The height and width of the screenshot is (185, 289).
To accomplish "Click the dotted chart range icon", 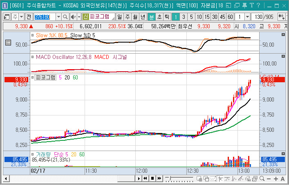I will tap(213, 179).
